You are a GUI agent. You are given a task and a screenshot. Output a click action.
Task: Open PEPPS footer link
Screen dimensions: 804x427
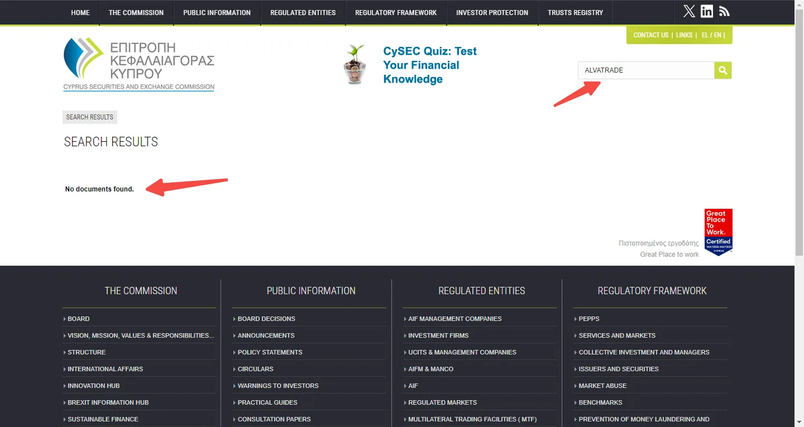coord(588,319)
